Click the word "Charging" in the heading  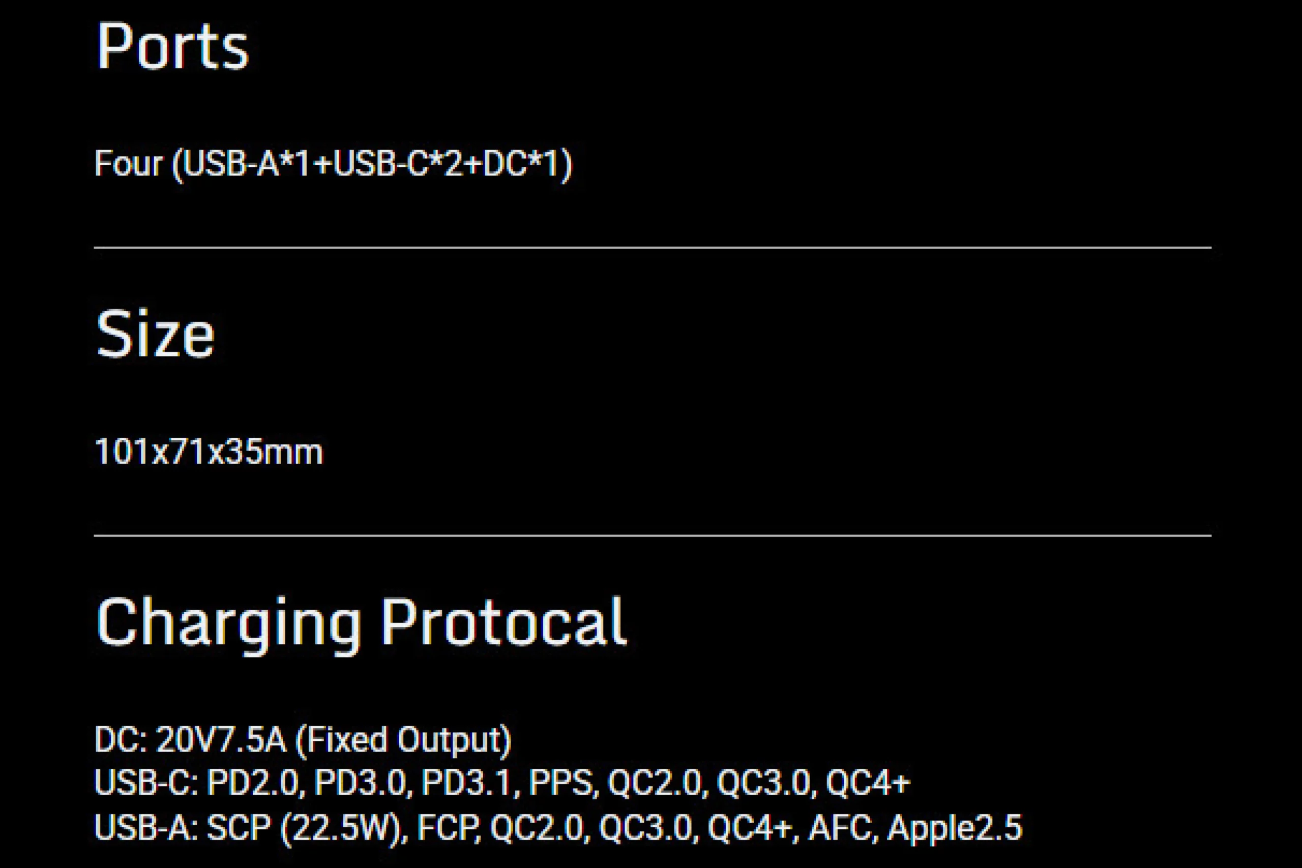pyautogui.click(x=228, y=623)
